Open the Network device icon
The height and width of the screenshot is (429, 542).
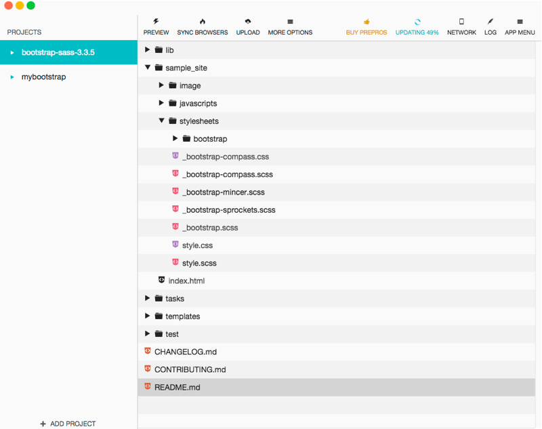point(461,22)
